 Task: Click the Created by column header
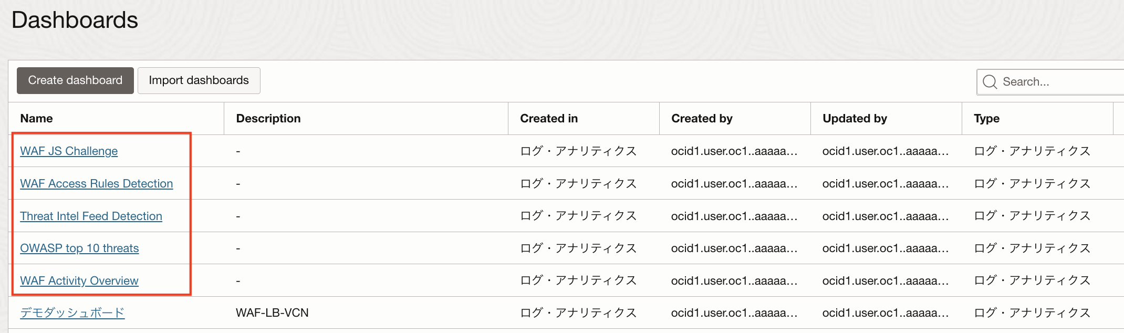click(701, 119)
